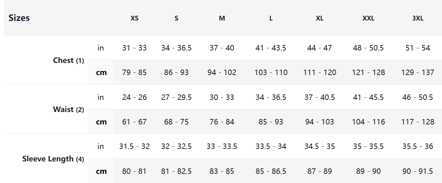Click the 3XL size column header
Image resolution: width=442 pixels, height=183 pixels.
(417, 18)
